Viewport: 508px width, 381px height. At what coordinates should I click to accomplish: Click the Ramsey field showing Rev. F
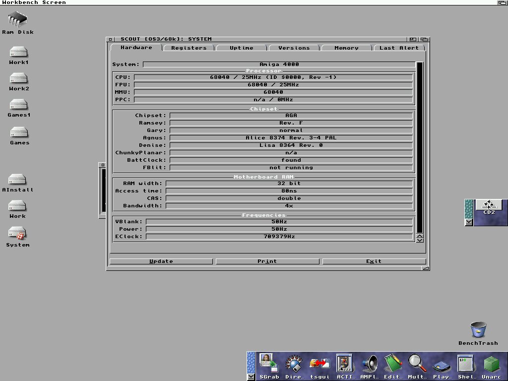tap(291, 123)
